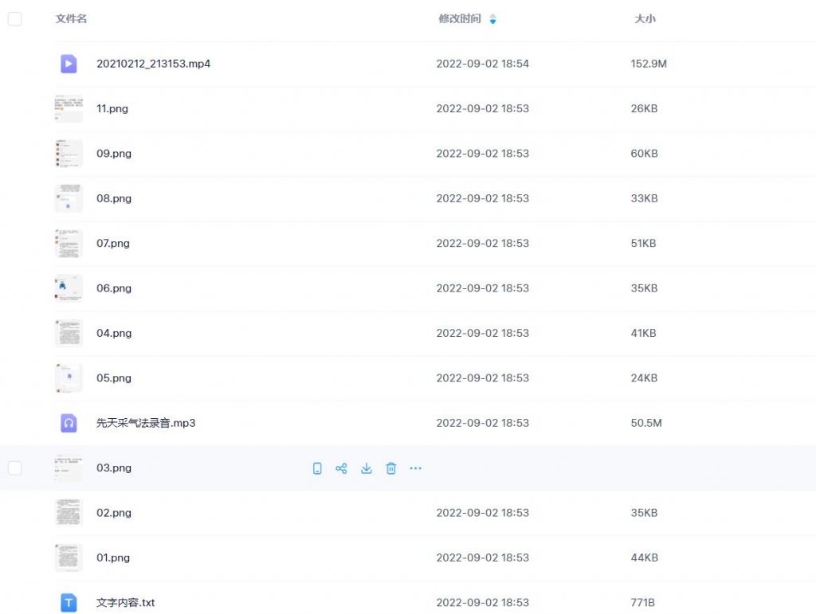Delete 03.png using the trash icon
Viewport: 816px width, 614px height.
pyautogui.click(x=391, y=468)
